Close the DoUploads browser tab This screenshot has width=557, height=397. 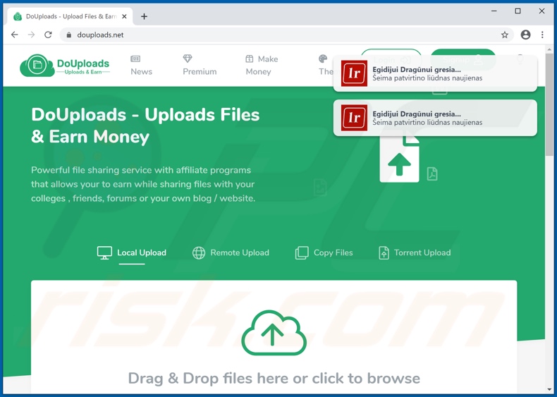pyautogui.click(x=124, y=16)
